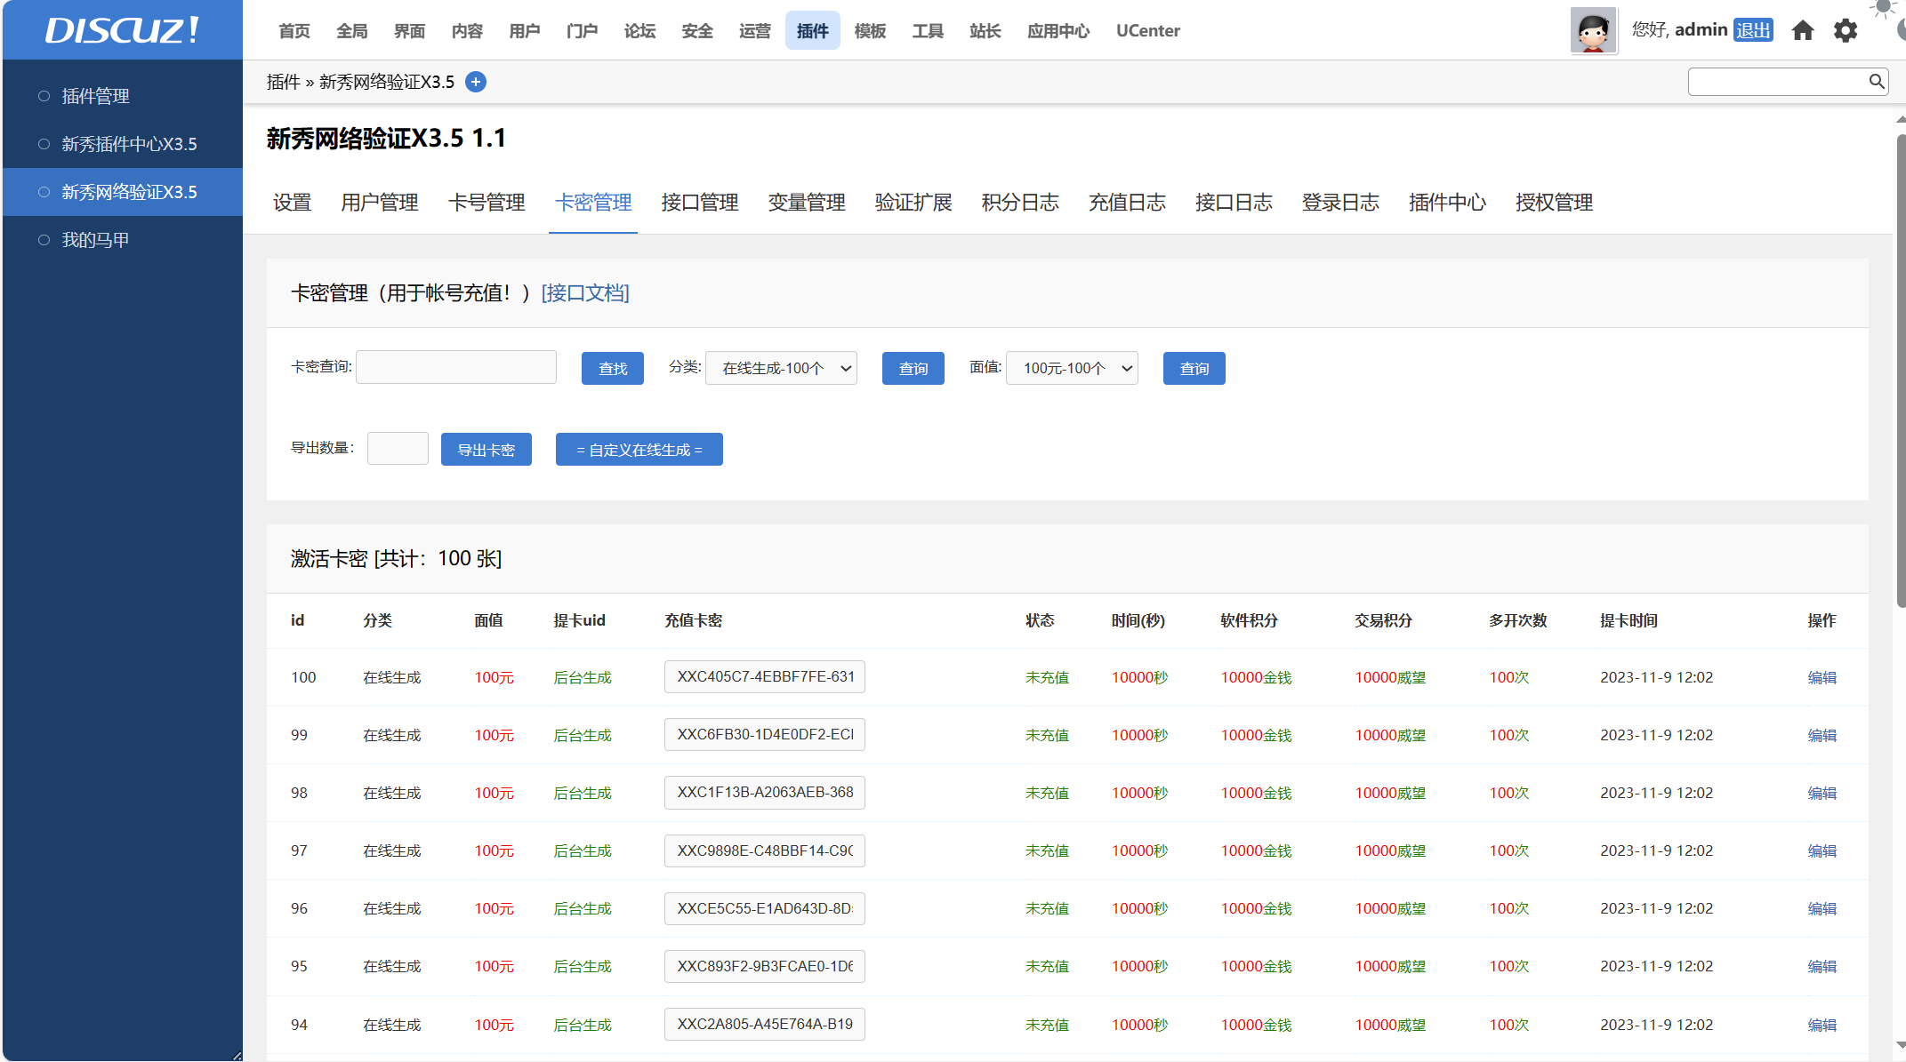Switch to the 授权管理 tab
This screenshot has height=1062, width=1906.
[1554, 203]
